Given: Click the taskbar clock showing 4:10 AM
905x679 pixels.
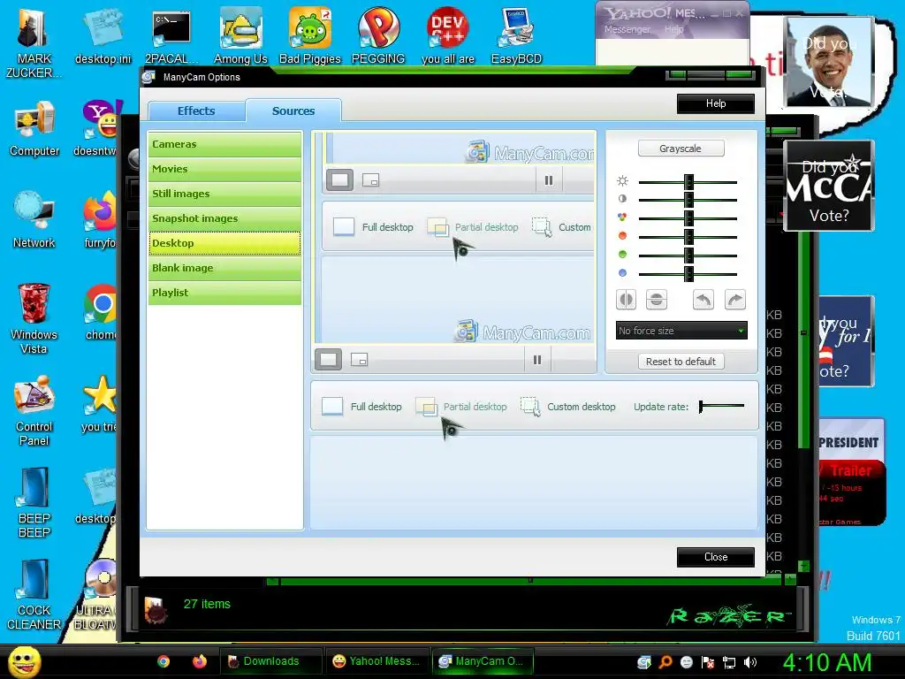Looking at the screenshot, I should 827,662.
